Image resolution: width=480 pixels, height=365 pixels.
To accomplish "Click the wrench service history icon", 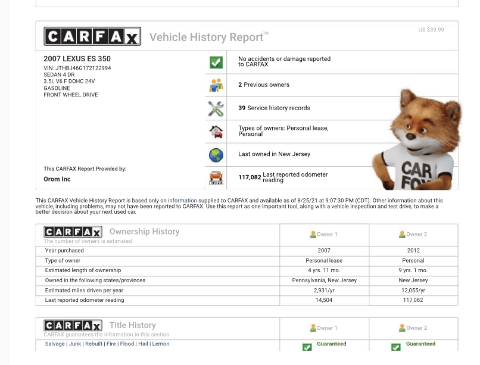I will (x=216, y=108).
